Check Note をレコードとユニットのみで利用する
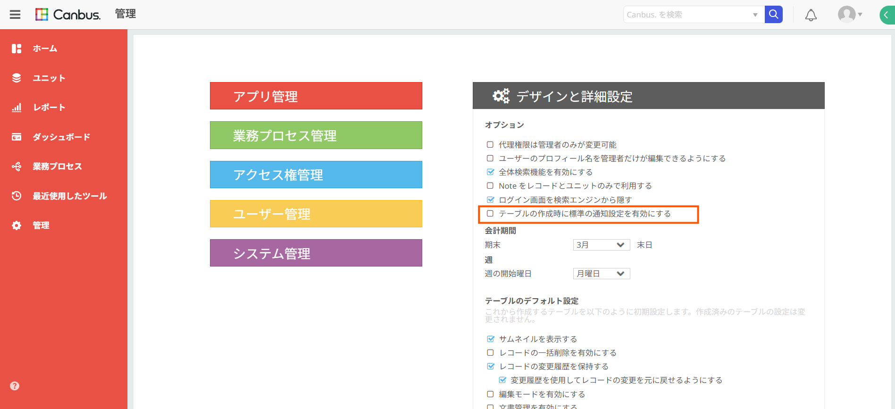The image size is (895, 409). click(490, 185)
